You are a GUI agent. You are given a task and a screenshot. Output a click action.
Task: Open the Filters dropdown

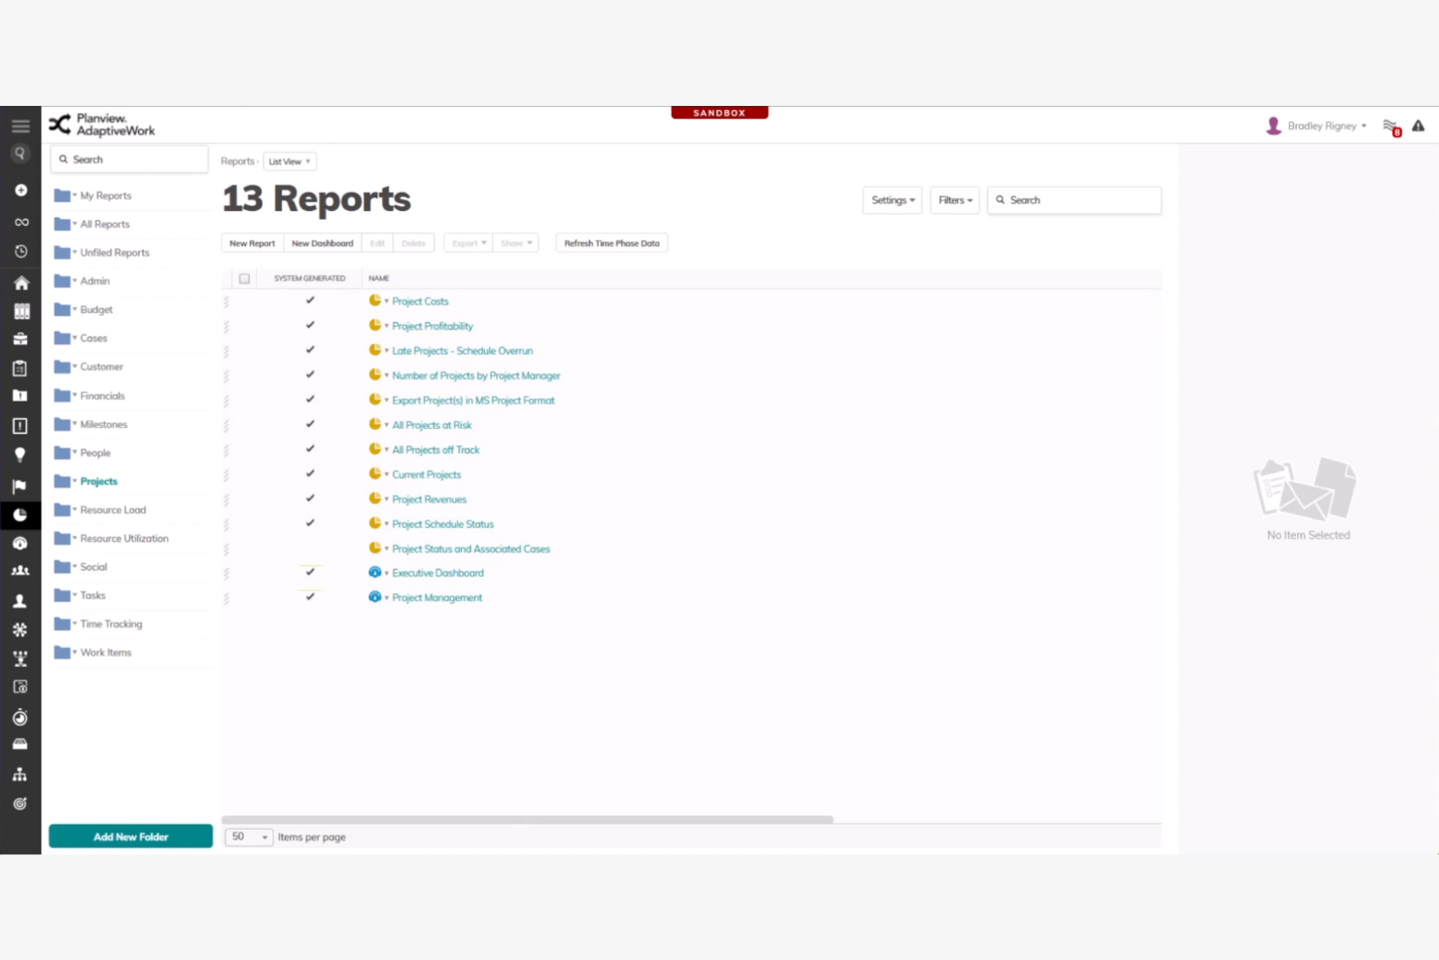point(954,199)
